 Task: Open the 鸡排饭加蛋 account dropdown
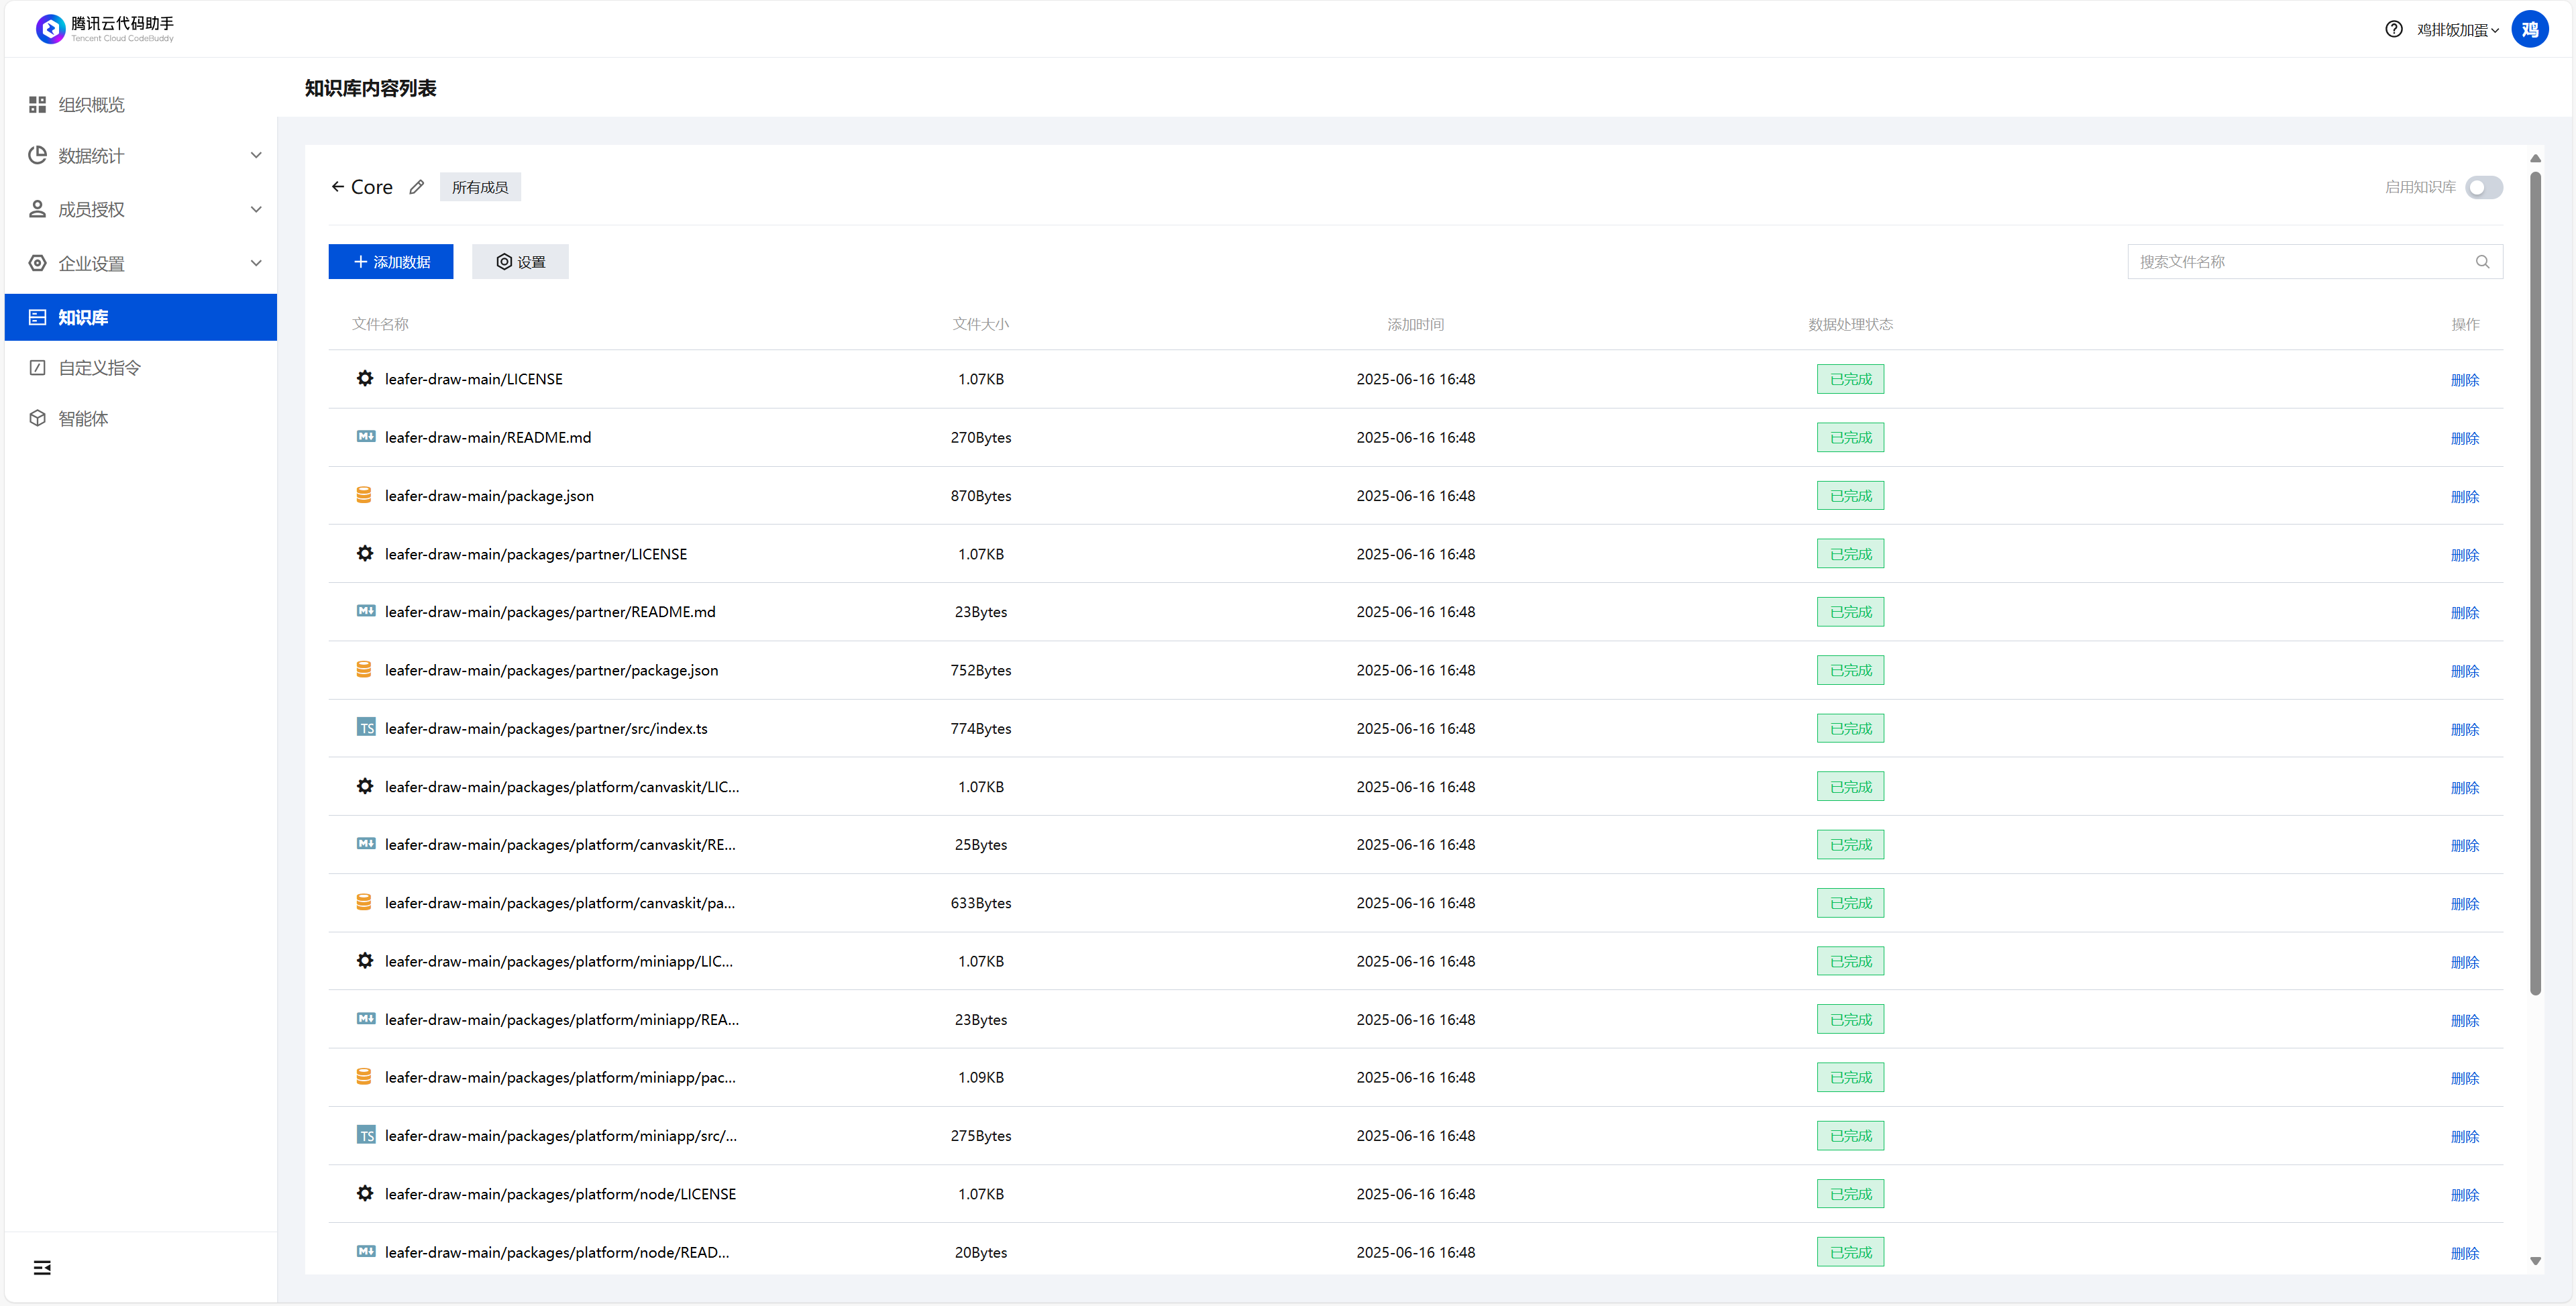[2457, 30]
